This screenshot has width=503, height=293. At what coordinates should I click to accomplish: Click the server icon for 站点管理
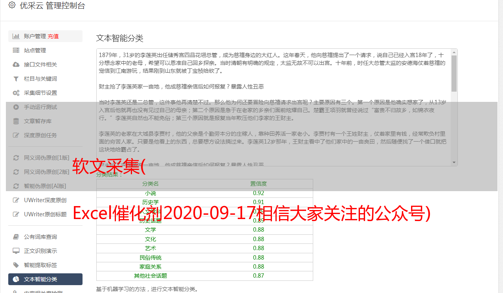[16, 50]
